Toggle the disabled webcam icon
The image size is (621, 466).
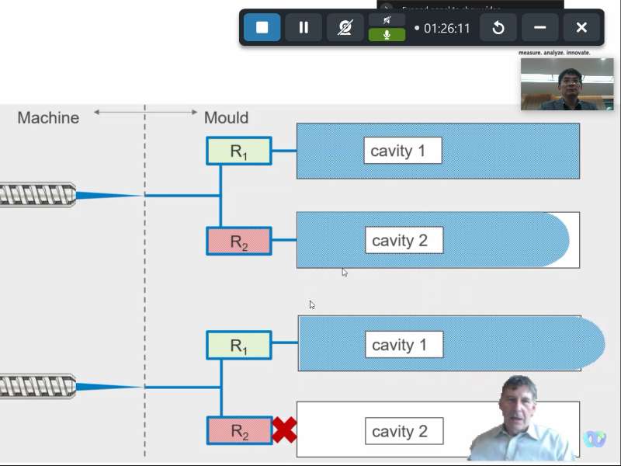tap(345, 28)
